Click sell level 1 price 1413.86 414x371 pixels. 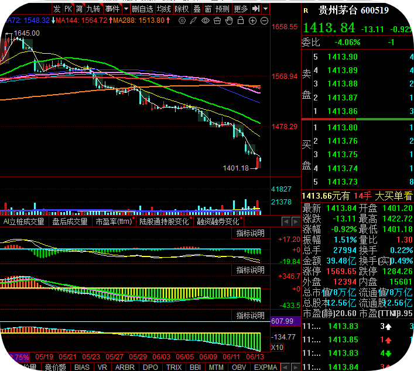343,111
